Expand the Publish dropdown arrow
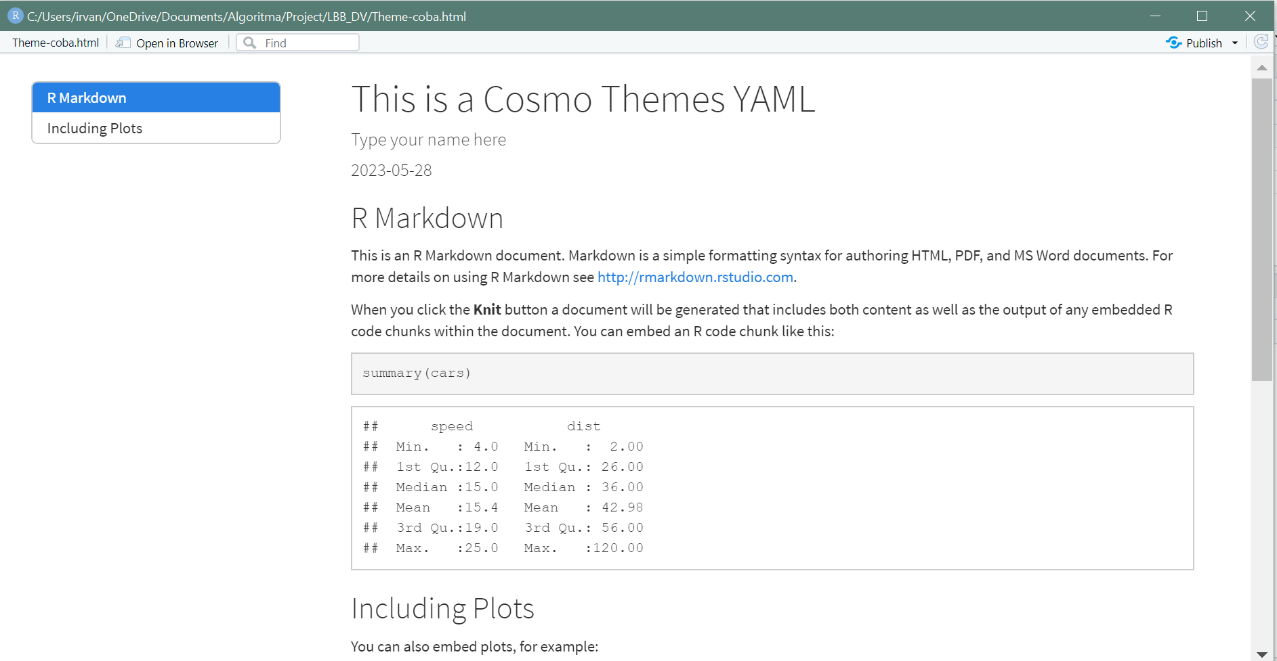1277x661 pixels. pyautogui.click(x=1235, y=43)
